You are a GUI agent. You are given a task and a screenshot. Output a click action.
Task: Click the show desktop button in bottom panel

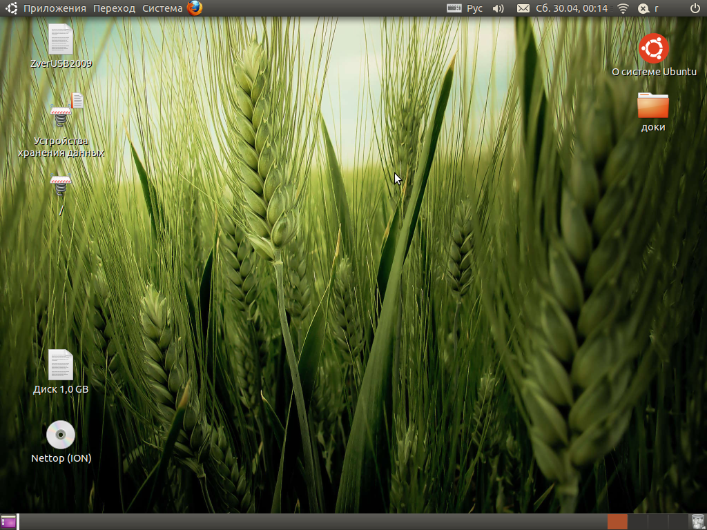pos(8,522)
